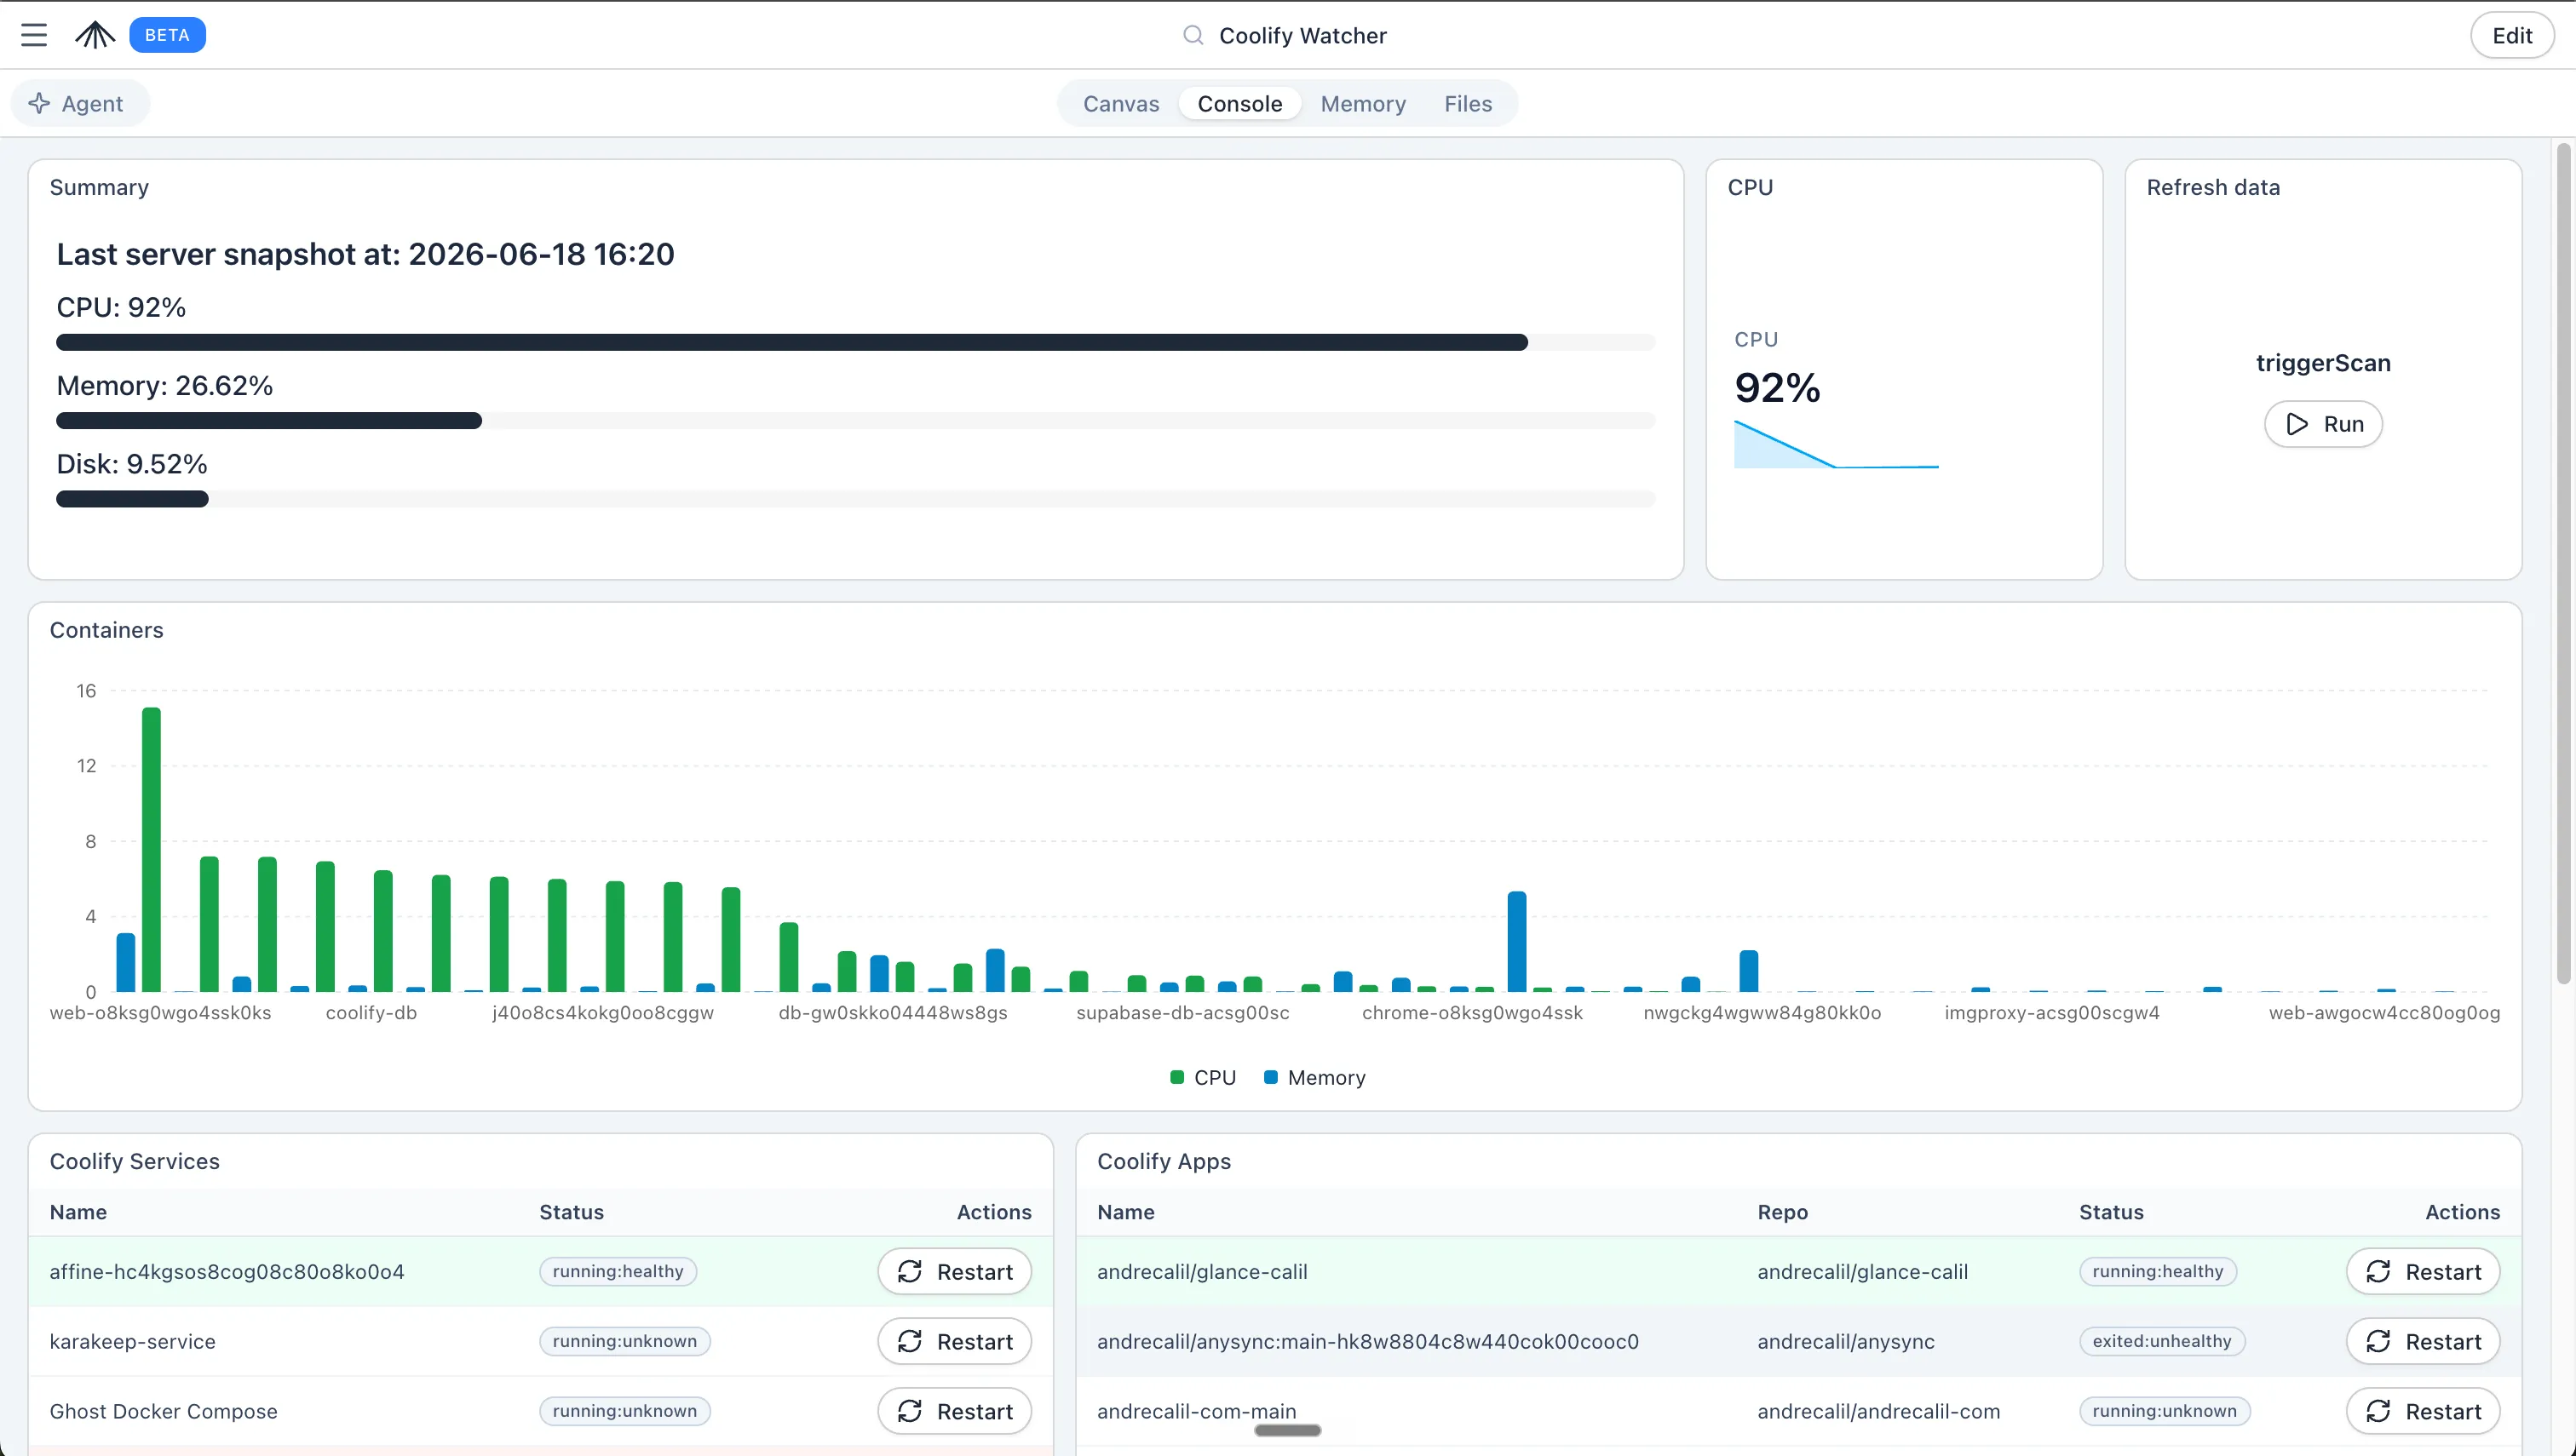
Task: Click the CPU 92% progress bar
Action: (855, 342)
